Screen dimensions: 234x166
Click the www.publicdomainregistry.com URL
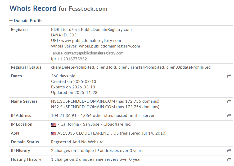pos(91,41)
